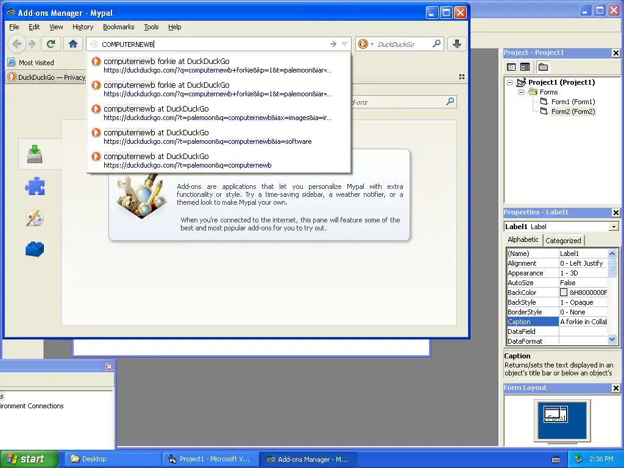Click the BackColor color swatch
Screen dimensions: 624x468
click(564, 292)
